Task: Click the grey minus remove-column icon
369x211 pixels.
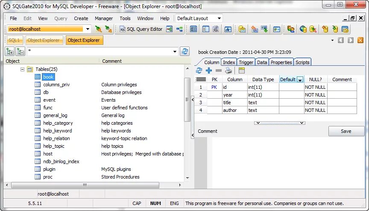Action: click(x=219, y=70)
